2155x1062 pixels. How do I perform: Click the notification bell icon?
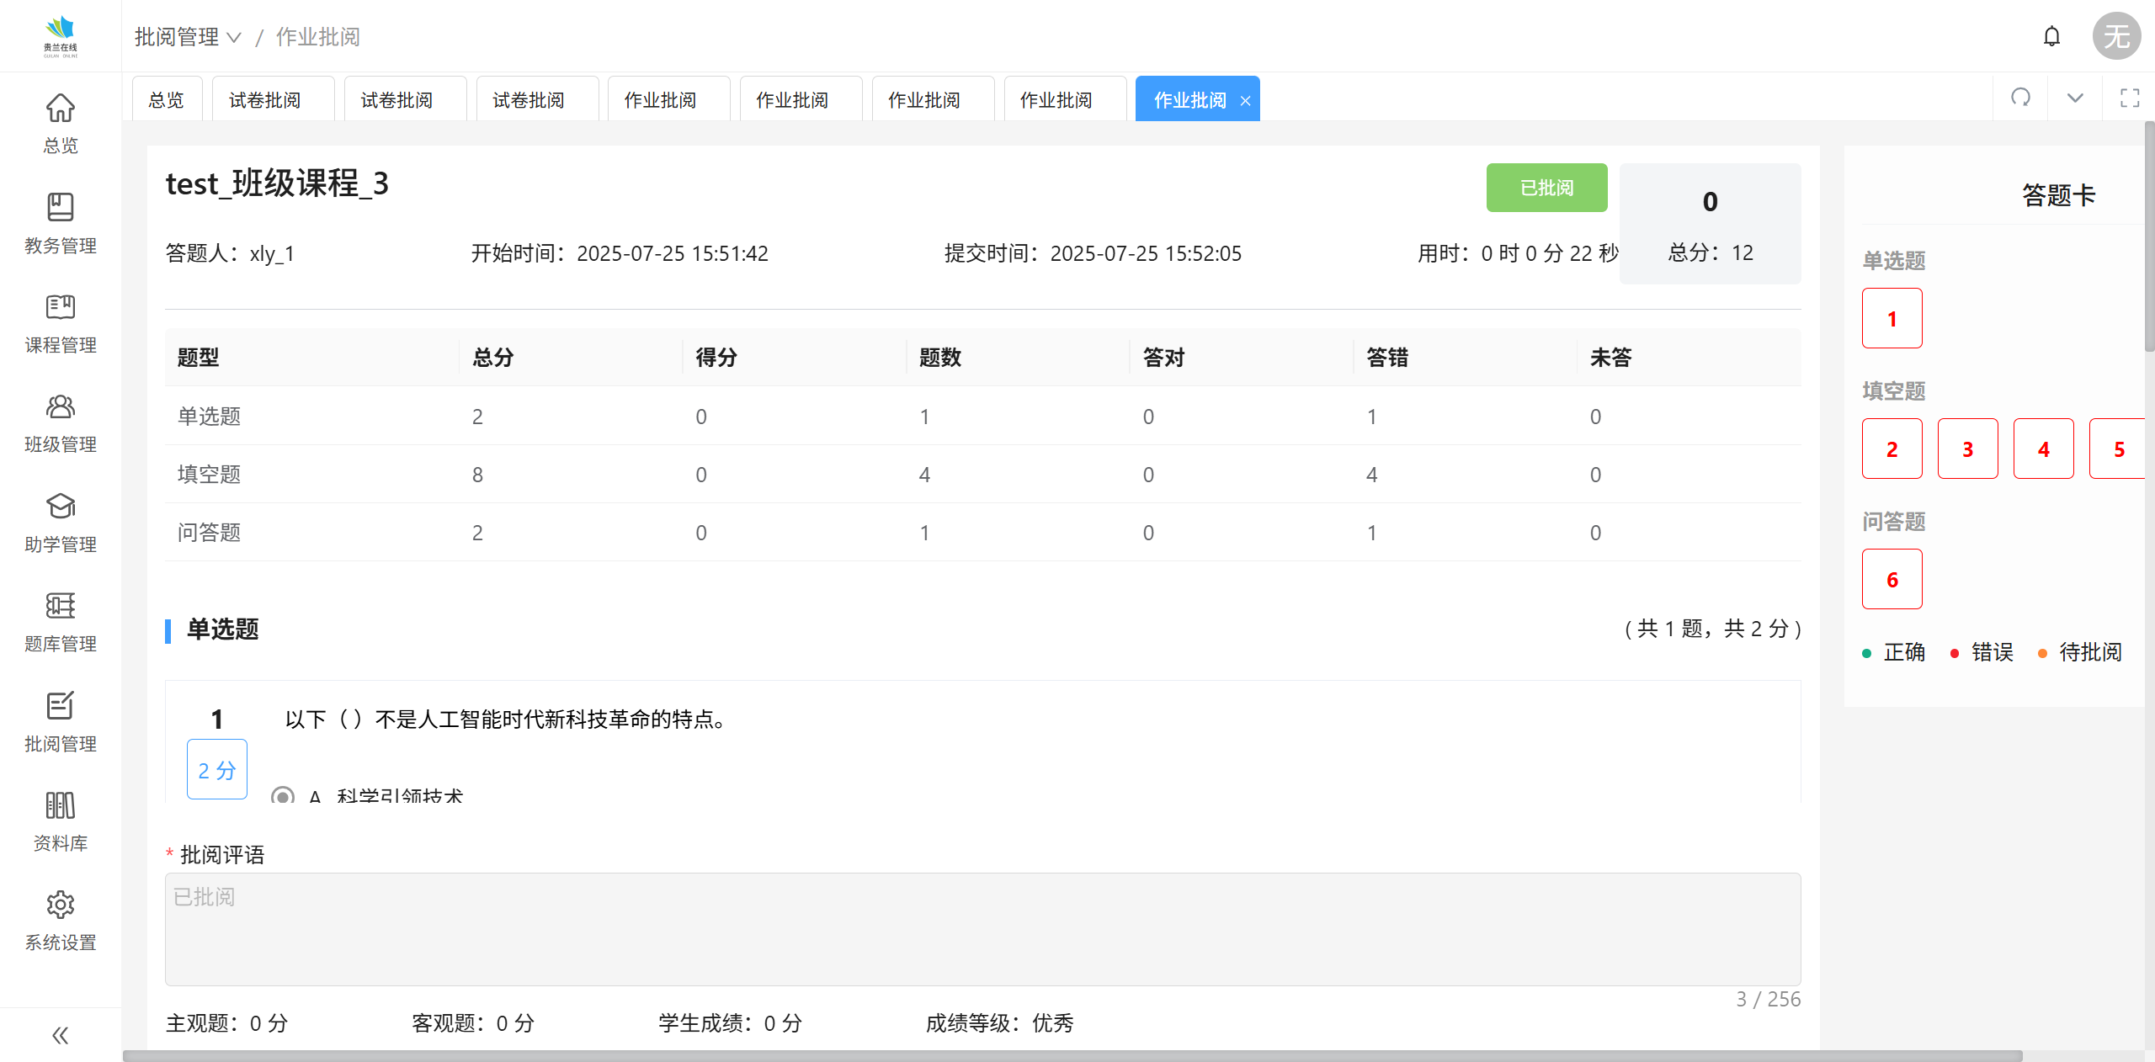point(2051,36)
